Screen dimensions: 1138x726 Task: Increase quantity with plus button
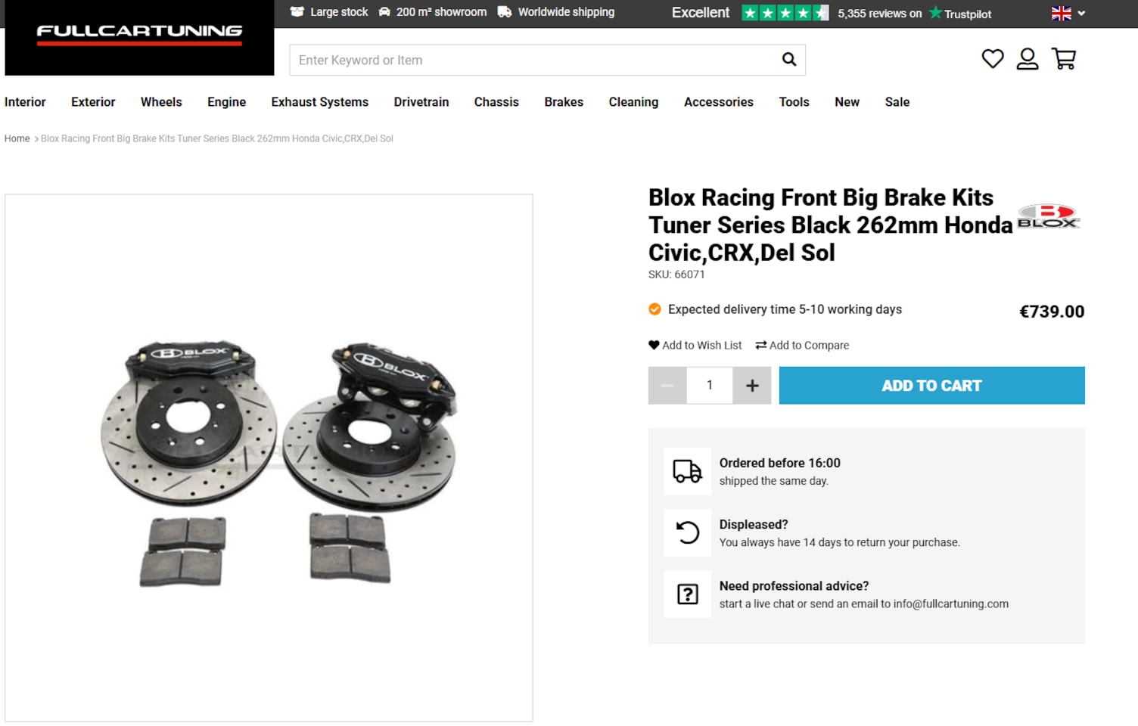point(752,386)
